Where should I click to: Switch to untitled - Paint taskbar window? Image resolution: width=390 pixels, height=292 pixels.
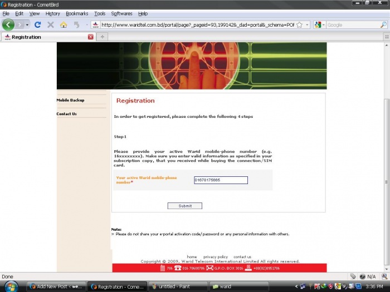(178, 287)
